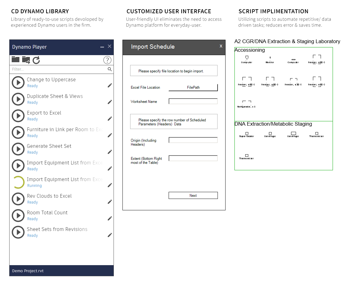Click the filter search magnifier icon
348x283 pixels.
coord(110,69)
